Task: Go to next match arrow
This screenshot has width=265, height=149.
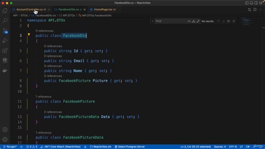Action: (x=224, y=21)
